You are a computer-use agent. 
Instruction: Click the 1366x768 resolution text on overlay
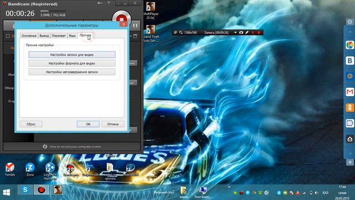190,33
